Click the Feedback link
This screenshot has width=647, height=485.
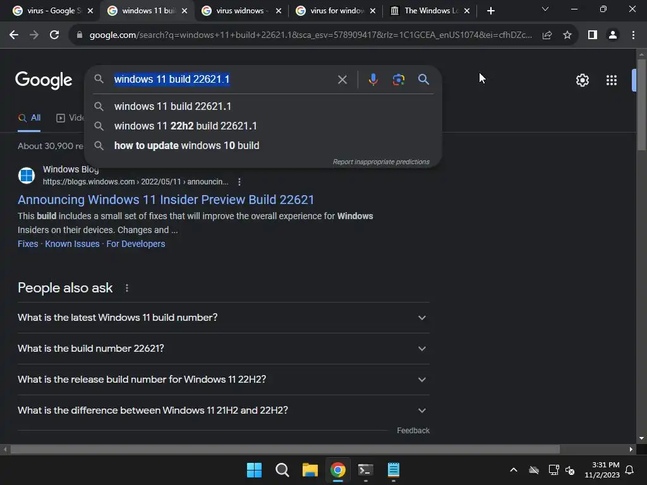point(413,431)
